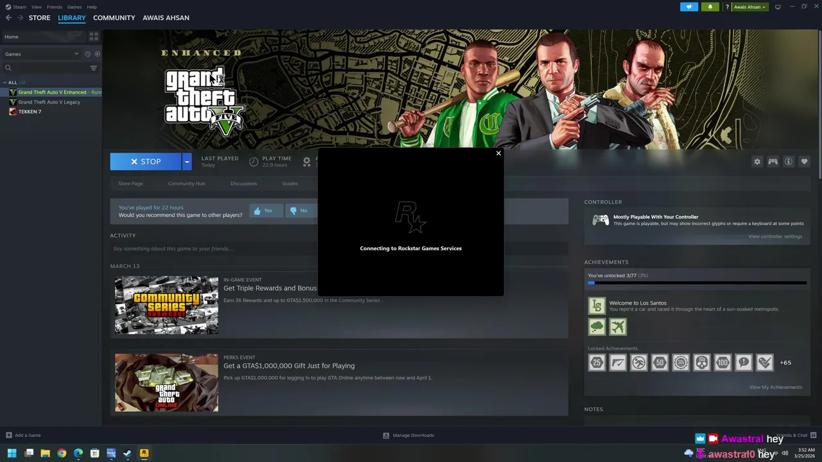The width and height of the screenshot is (822, 462).
Task: Open the Community Hub link
Action: point(186,184)
